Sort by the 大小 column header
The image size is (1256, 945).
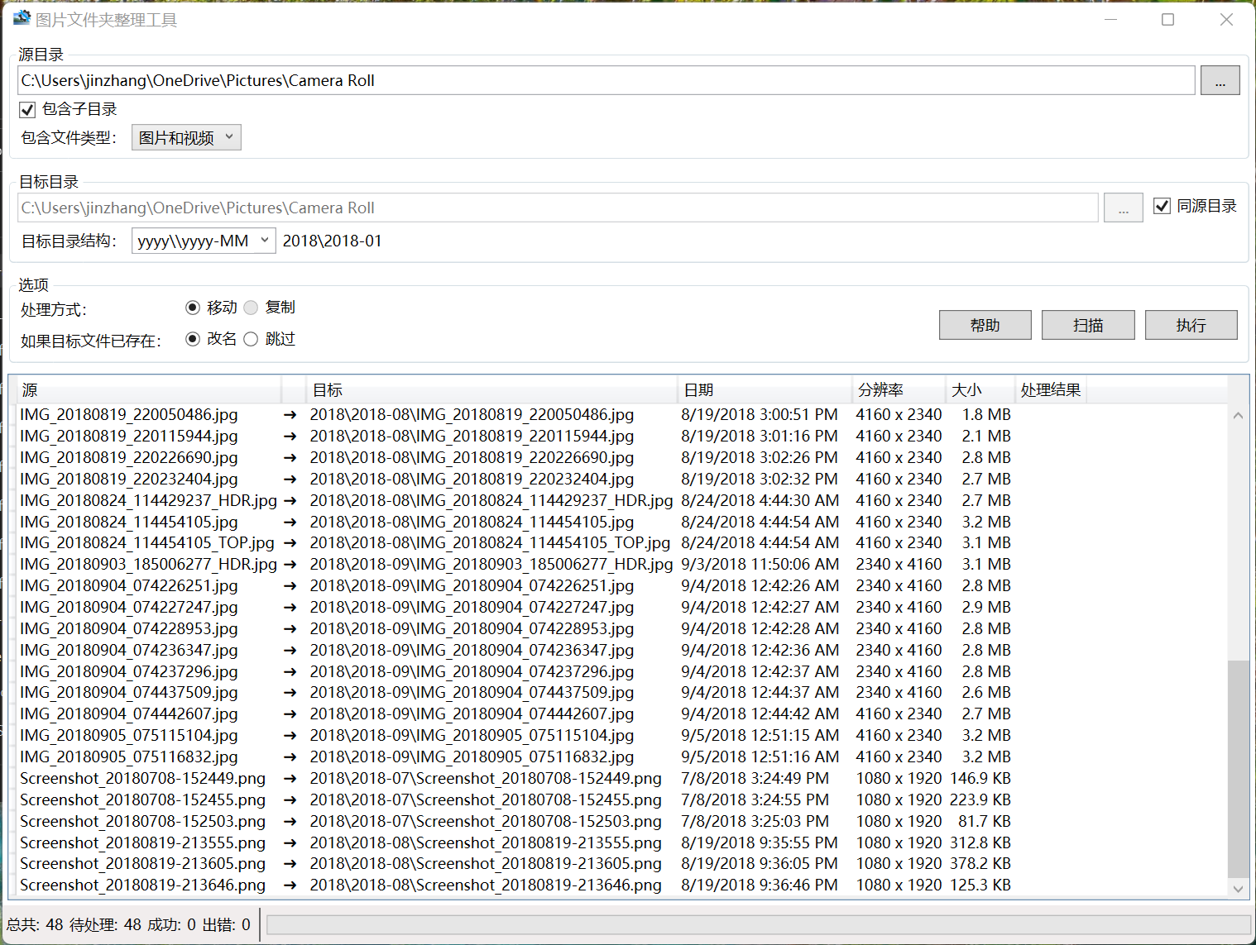(x=980, y=389)
